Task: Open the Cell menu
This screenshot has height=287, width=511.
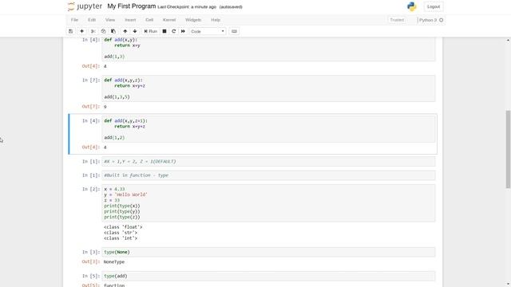Action: coord(149,20)
